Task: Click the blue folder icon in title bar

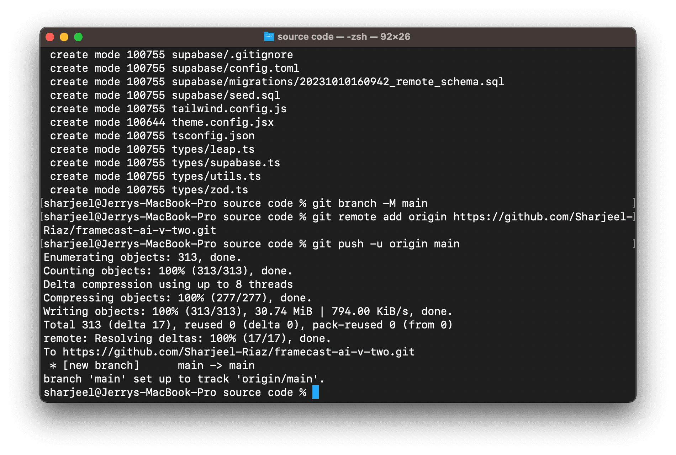Action: 269,37
